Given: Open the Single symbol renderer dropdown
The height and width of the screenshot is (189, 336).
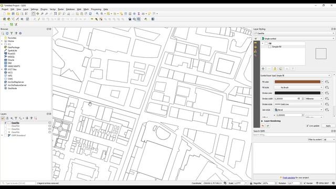Looking at the screenshot, I should tap(298, 38).
